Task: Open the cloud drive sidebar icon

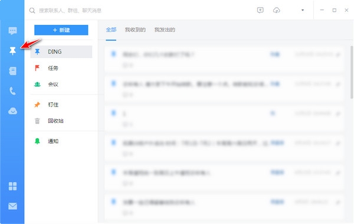Action: point(12,111)
